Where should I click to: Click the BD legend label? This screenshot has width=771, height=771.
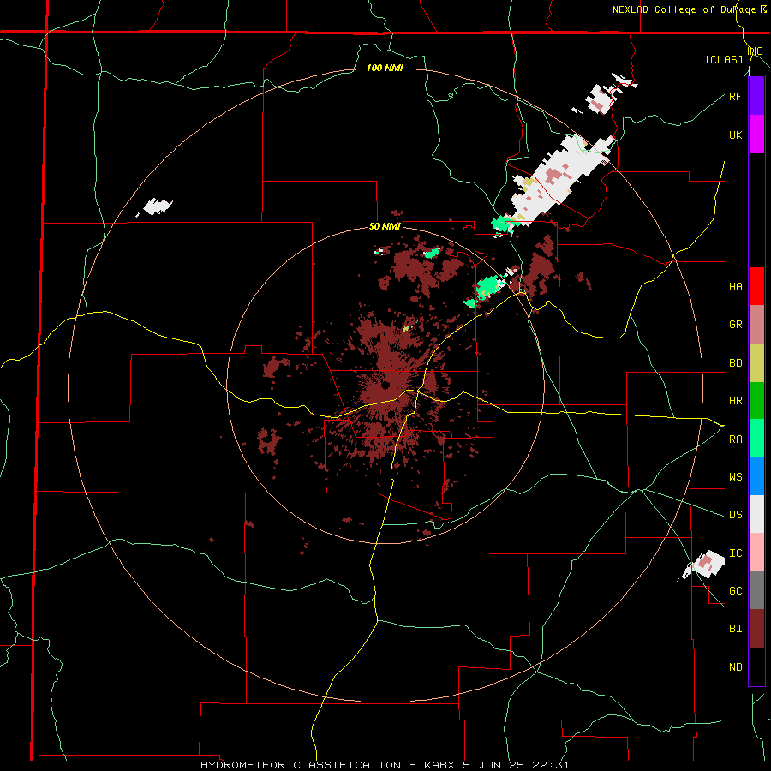736,363
